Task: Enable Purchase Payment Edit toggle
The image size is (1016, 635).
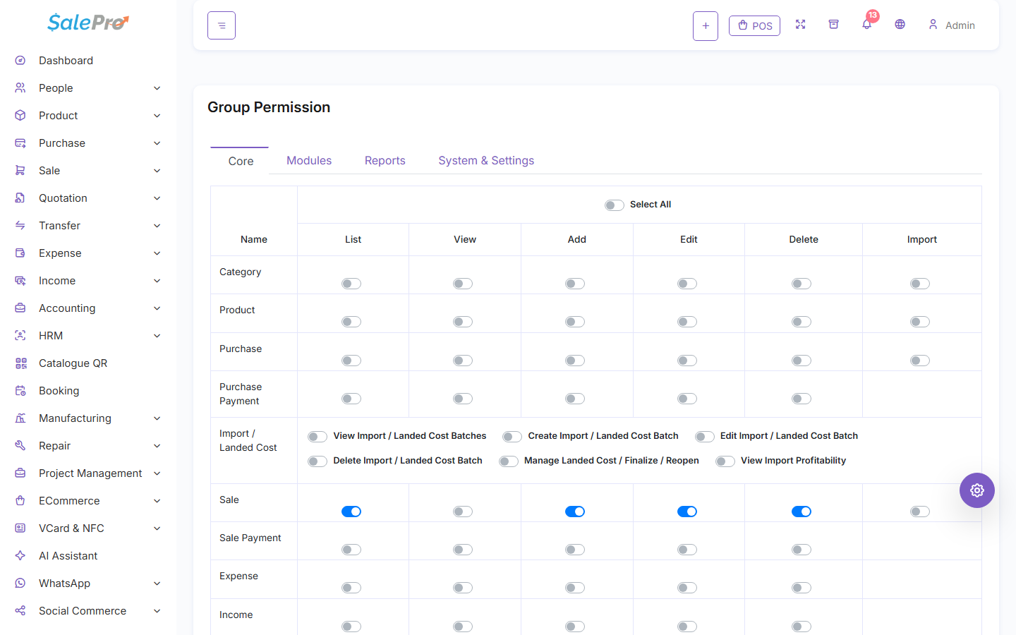Action: pyautogui.click(x=687, y=399)
